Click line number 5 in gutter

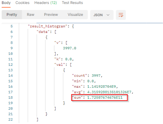(x=12, y=26)
